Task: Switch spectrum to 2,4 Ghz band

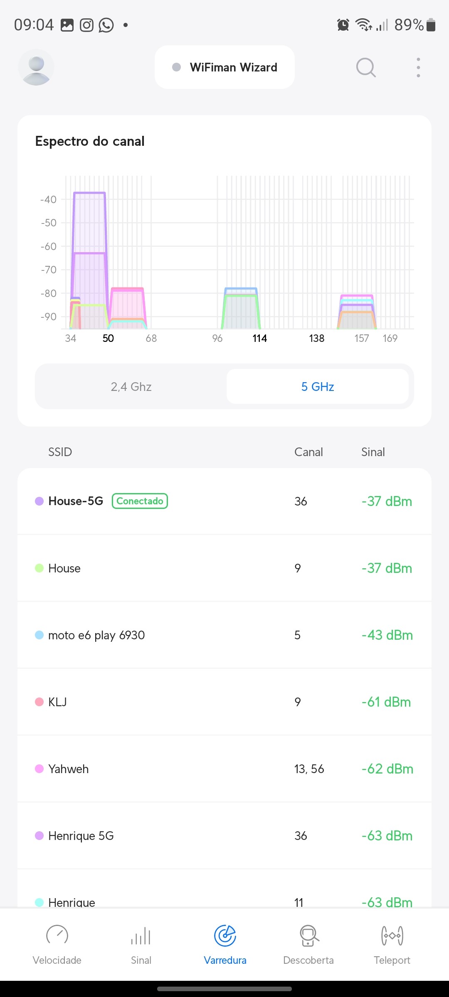Action: pyautogui.click(x=131, y=387)
